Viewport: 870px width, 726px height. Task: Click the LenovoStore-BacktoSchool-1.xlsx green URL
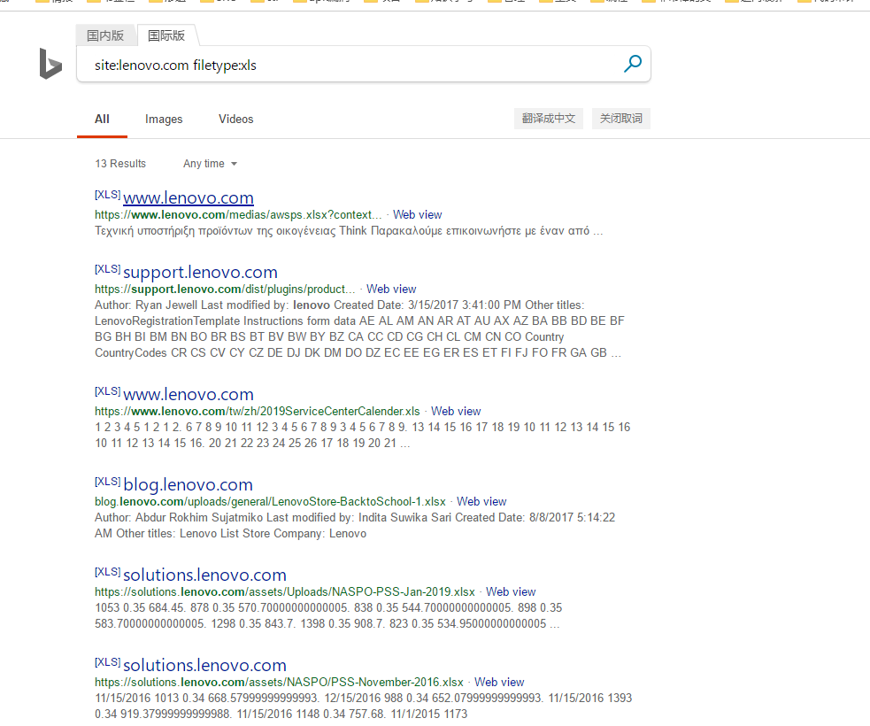click(x=270, y=502)
